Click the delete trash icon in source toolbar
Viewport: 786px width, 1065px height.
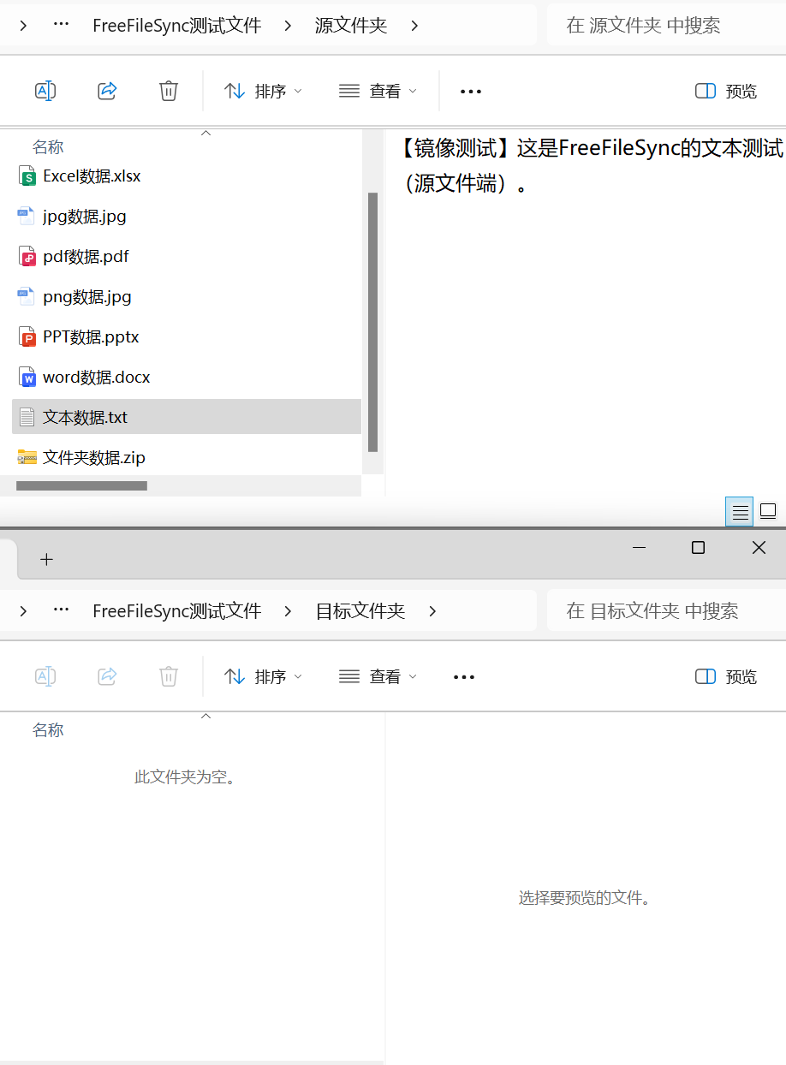click(169, 91)
